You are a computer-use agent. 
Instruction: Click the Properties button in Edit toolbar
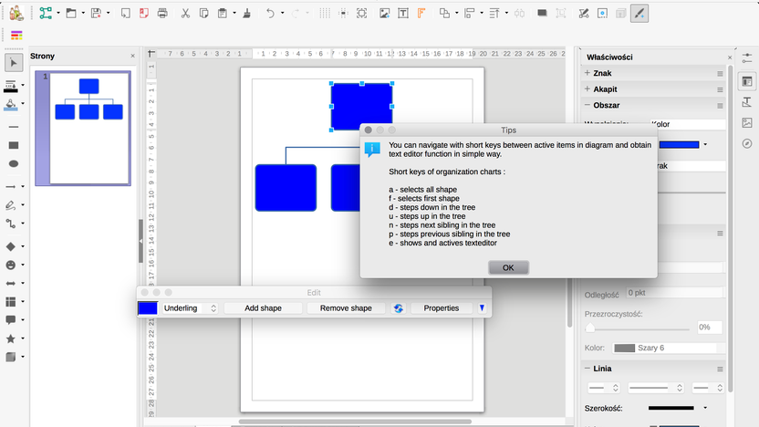441,307
